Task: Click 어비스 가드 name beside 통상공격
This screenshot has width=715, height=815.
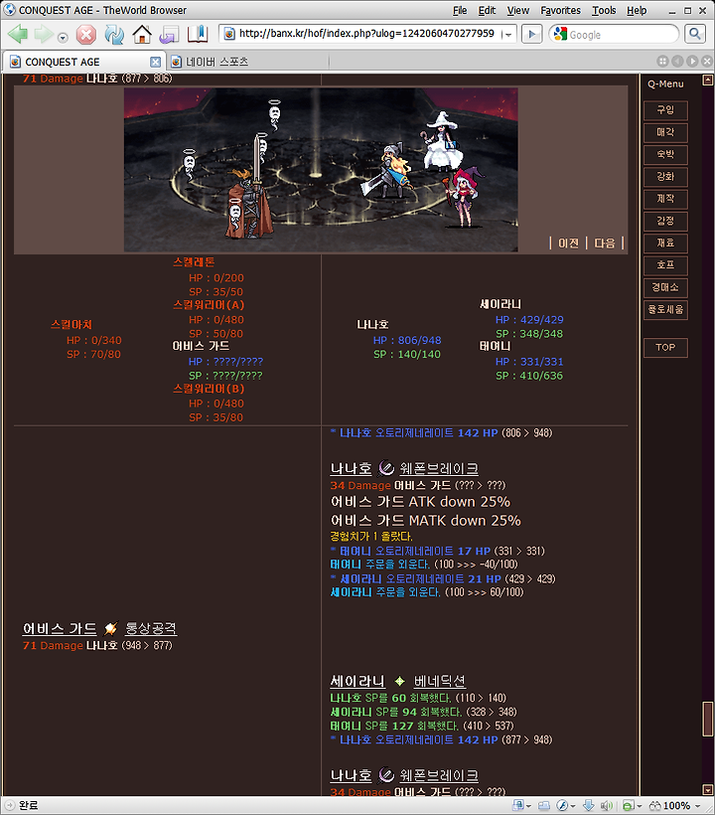Action: pyautogui.click(x=60, y=628)
